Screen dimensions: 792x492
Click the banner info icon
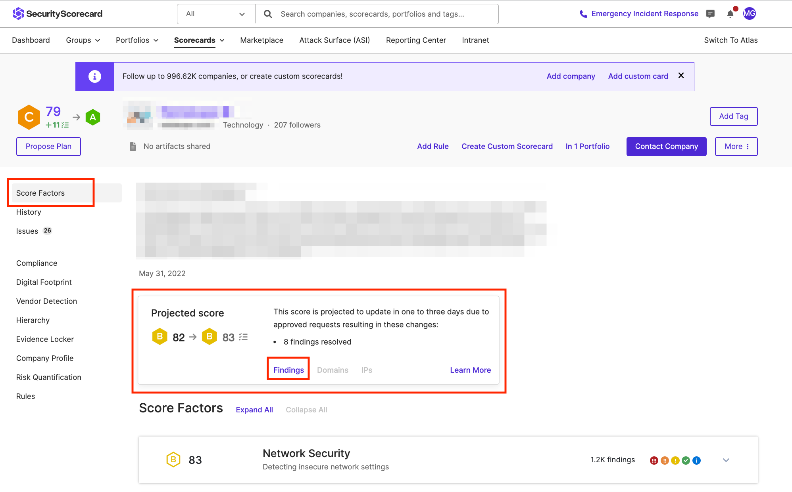click(x=94, y=76)
